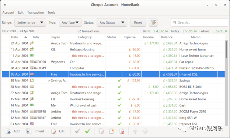230x138 pixels.
Task: Click cheque icon beside 8760949
Action: click(32, 68)
